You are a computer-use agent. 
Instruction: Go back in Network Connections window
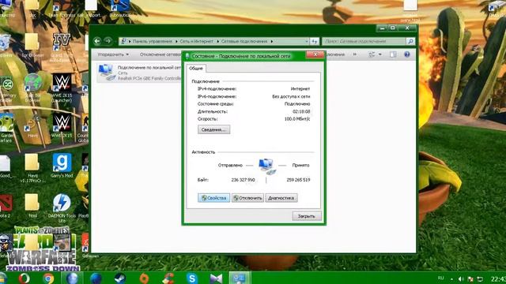pyautogui.click(x=97, y=41)
